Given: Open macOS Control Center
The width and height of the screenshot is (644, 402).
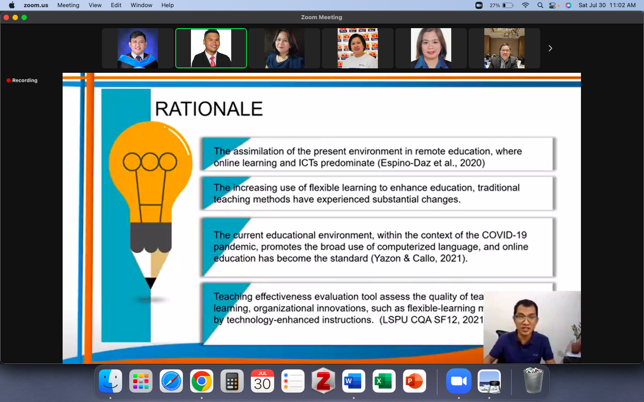Looking at the screenshot, I should 553,5.
